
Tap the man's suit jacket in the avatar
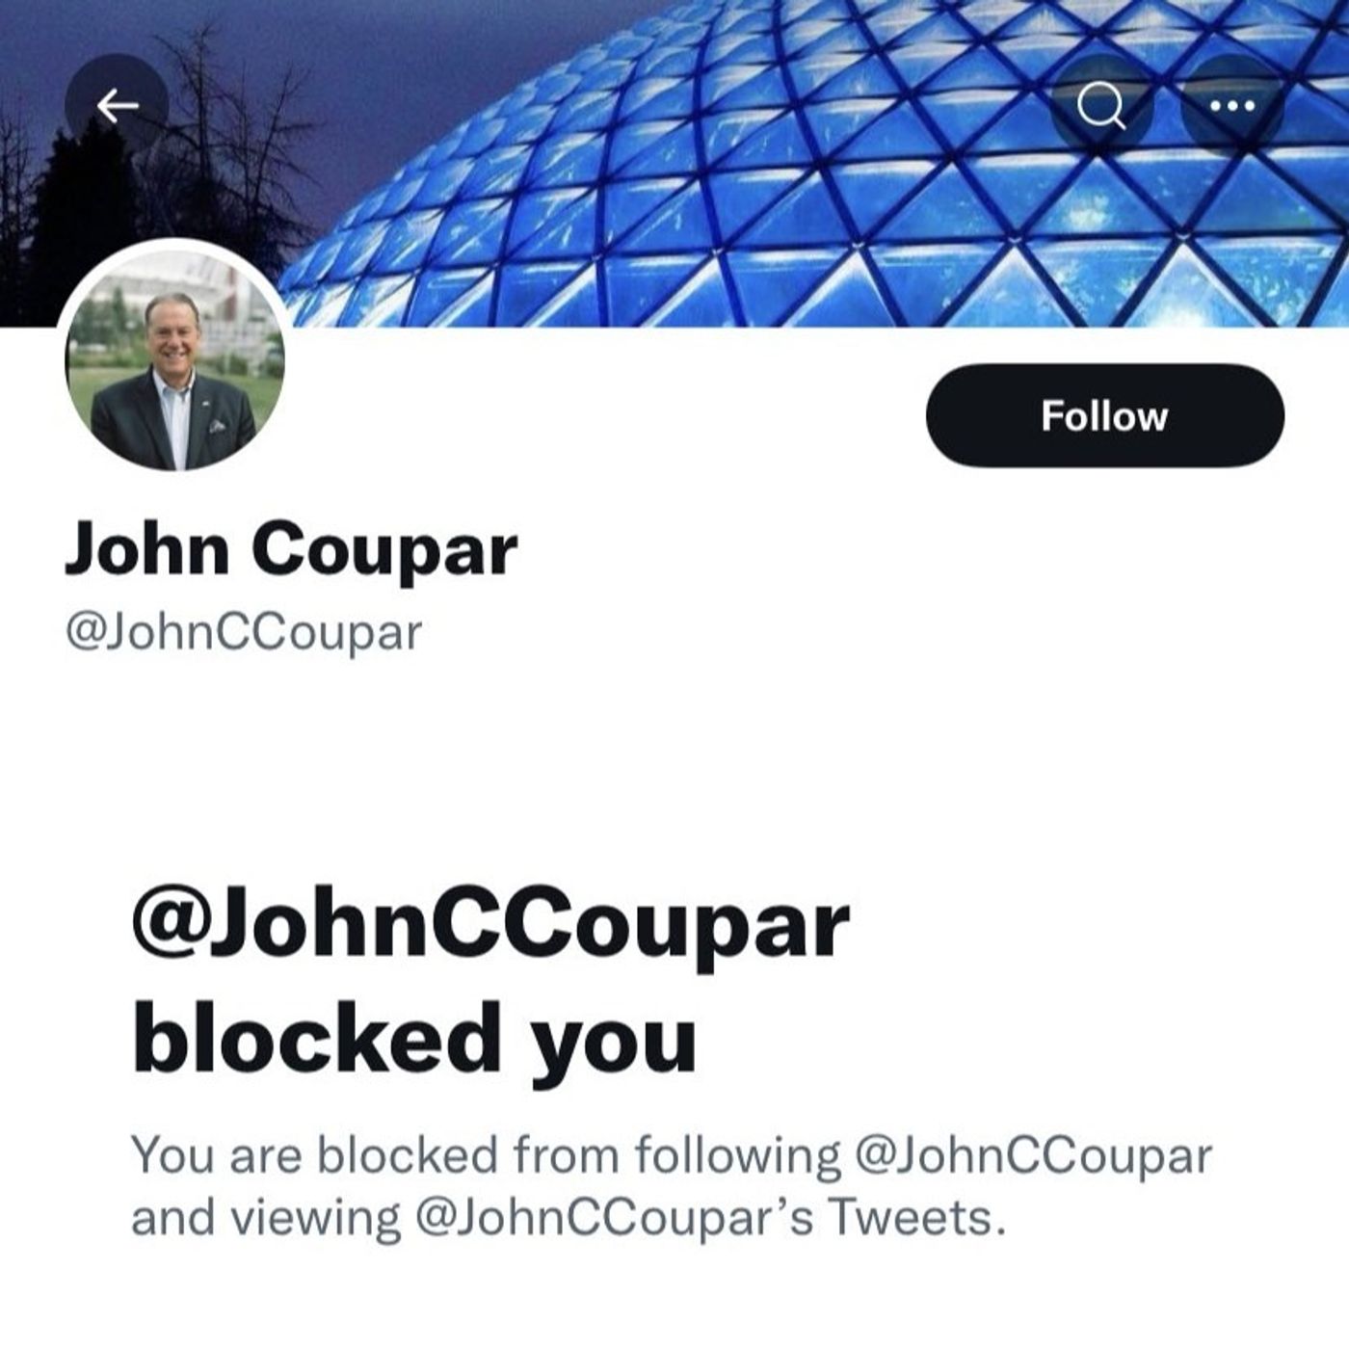[173, 424]
